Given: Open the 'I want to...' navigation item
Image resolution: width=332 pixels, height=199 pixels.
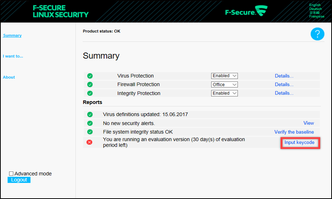Looking at the screenshot, I should tap(13, 57).
